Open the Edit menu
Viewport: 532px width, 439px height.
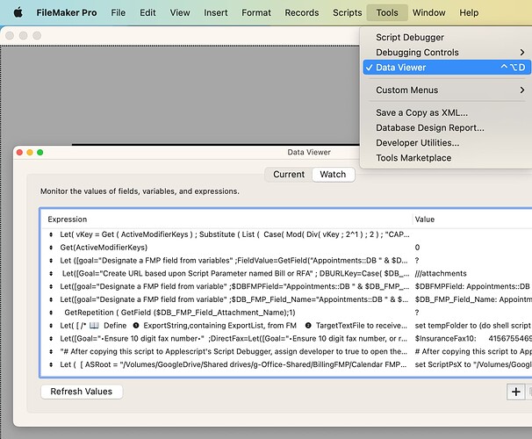(x=147, y=13)
